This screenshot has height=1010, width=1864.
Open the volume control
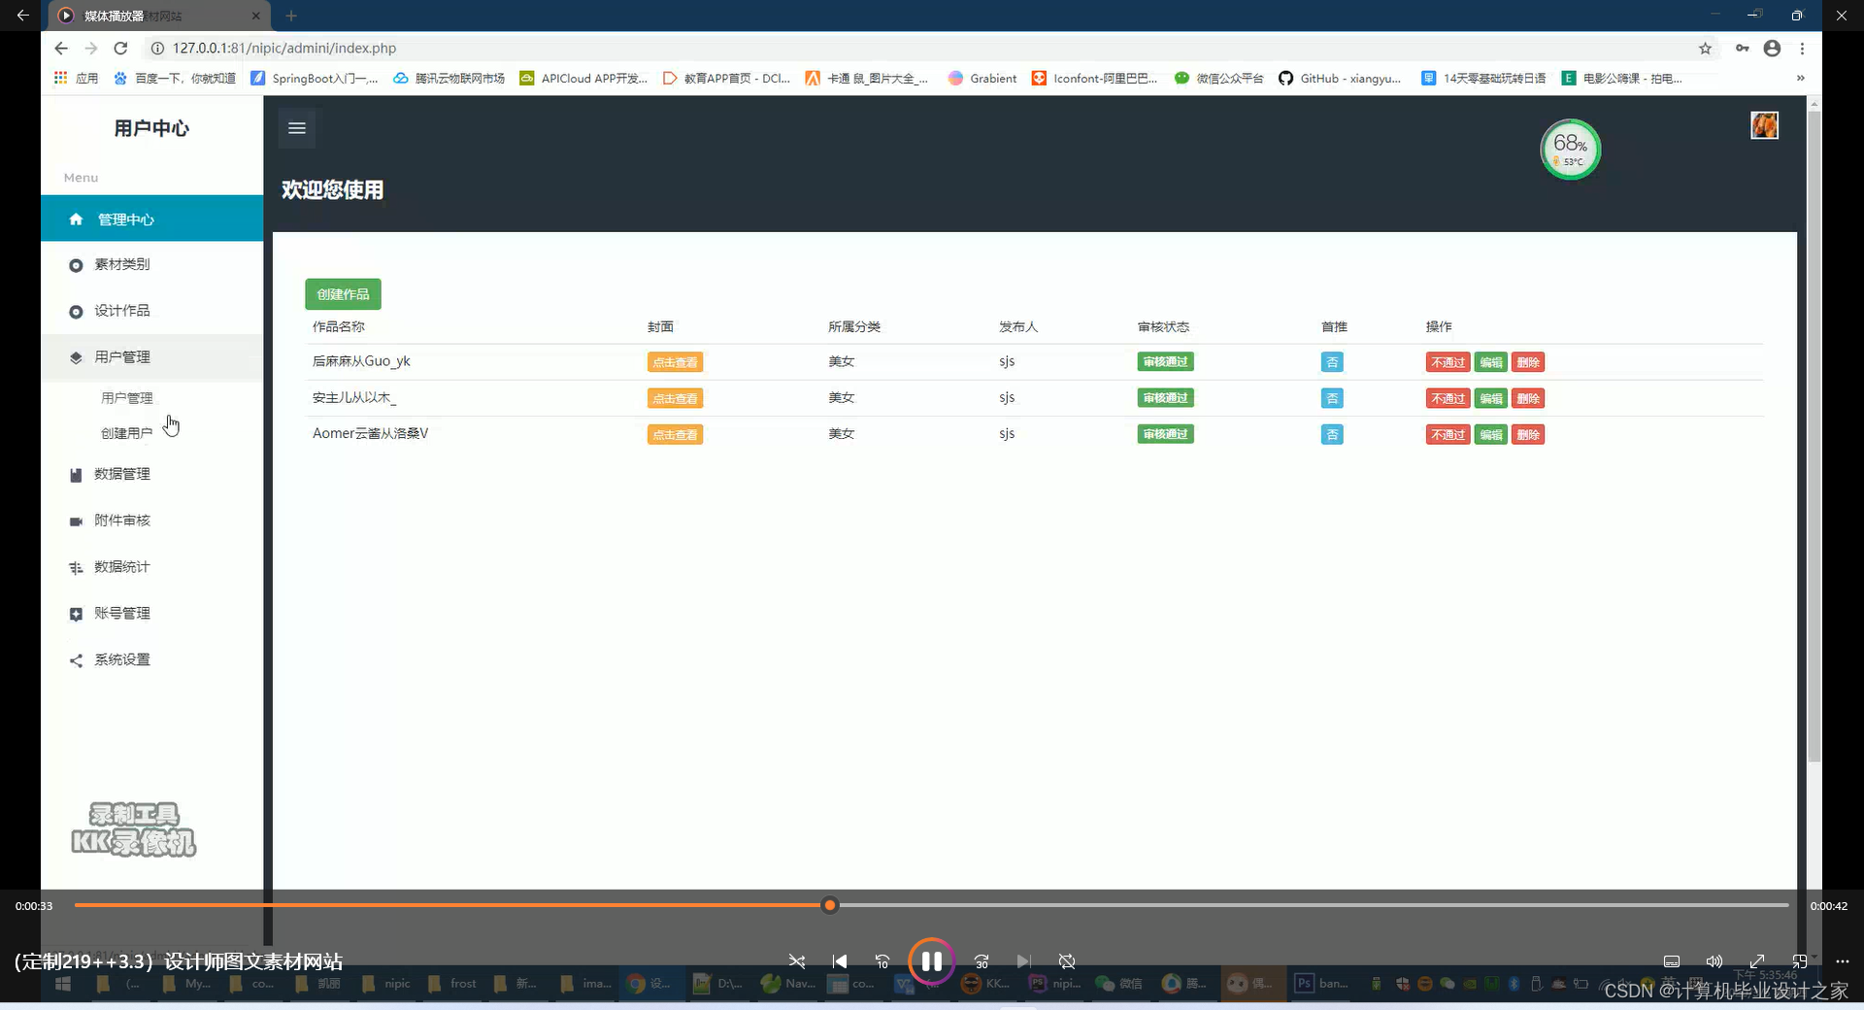[x=1714, y=961]
